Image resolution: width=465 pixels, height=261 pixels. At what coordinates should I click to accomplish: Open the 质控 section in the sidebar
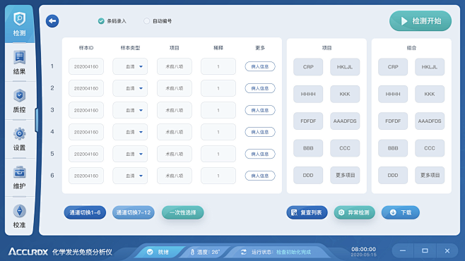tap(19, 101)
